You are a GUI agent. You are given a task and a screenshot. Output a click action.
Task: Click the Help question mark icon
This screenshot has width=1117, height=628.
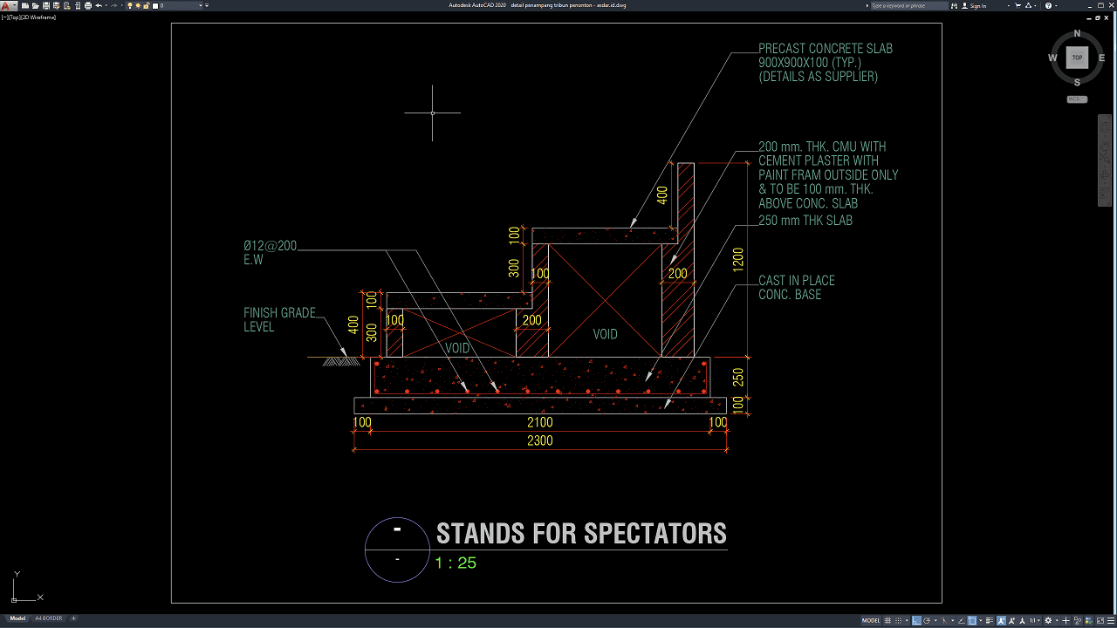click(x=1048, y=5)
